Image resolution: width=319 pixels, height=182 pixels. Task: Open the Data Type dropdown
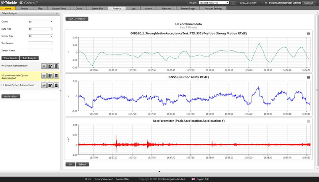pos(41,29)
